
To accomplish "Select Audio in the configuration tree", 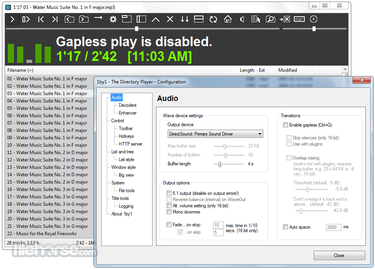I will point(116,97).
